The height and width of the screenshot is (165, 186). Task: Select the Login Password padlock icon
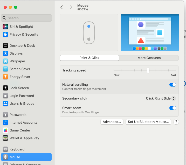click(x=5, y=96)
